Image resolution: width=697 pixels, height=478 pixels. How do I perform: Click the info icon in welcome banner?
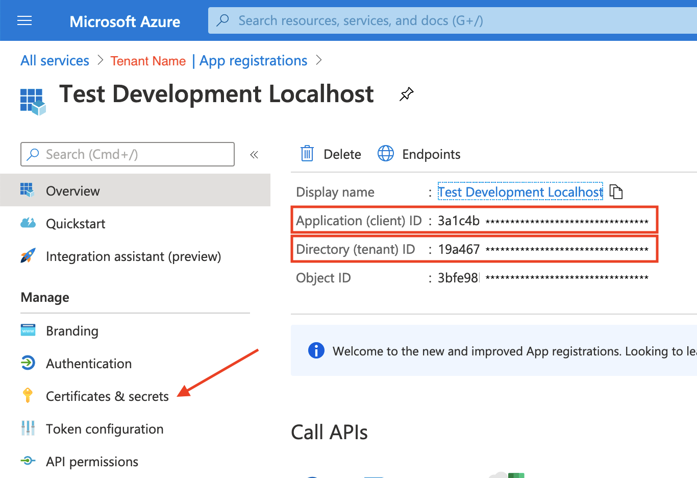click(x=316, y=350)
